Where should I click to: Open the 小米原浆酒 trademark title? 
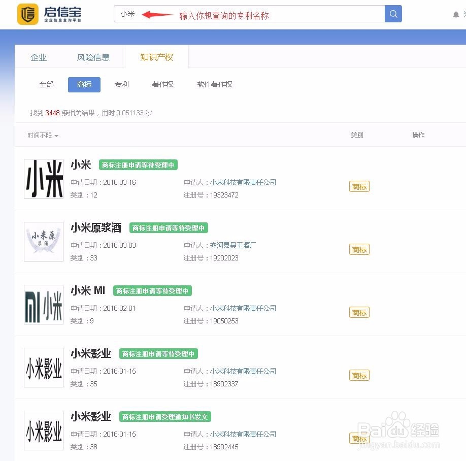[96, 227]
